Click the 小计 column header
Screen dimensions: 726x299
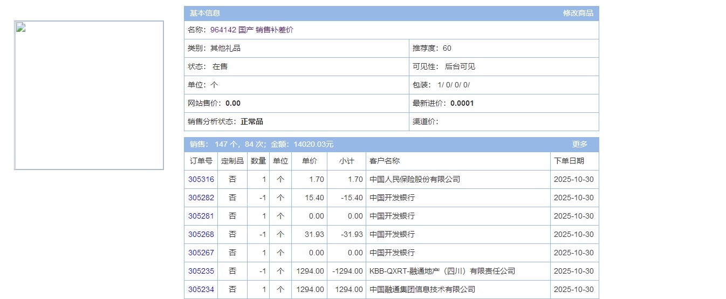346,161
